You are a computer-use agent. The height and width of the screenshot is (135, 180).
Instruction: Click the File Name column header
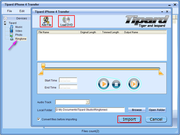click(58, 32)
